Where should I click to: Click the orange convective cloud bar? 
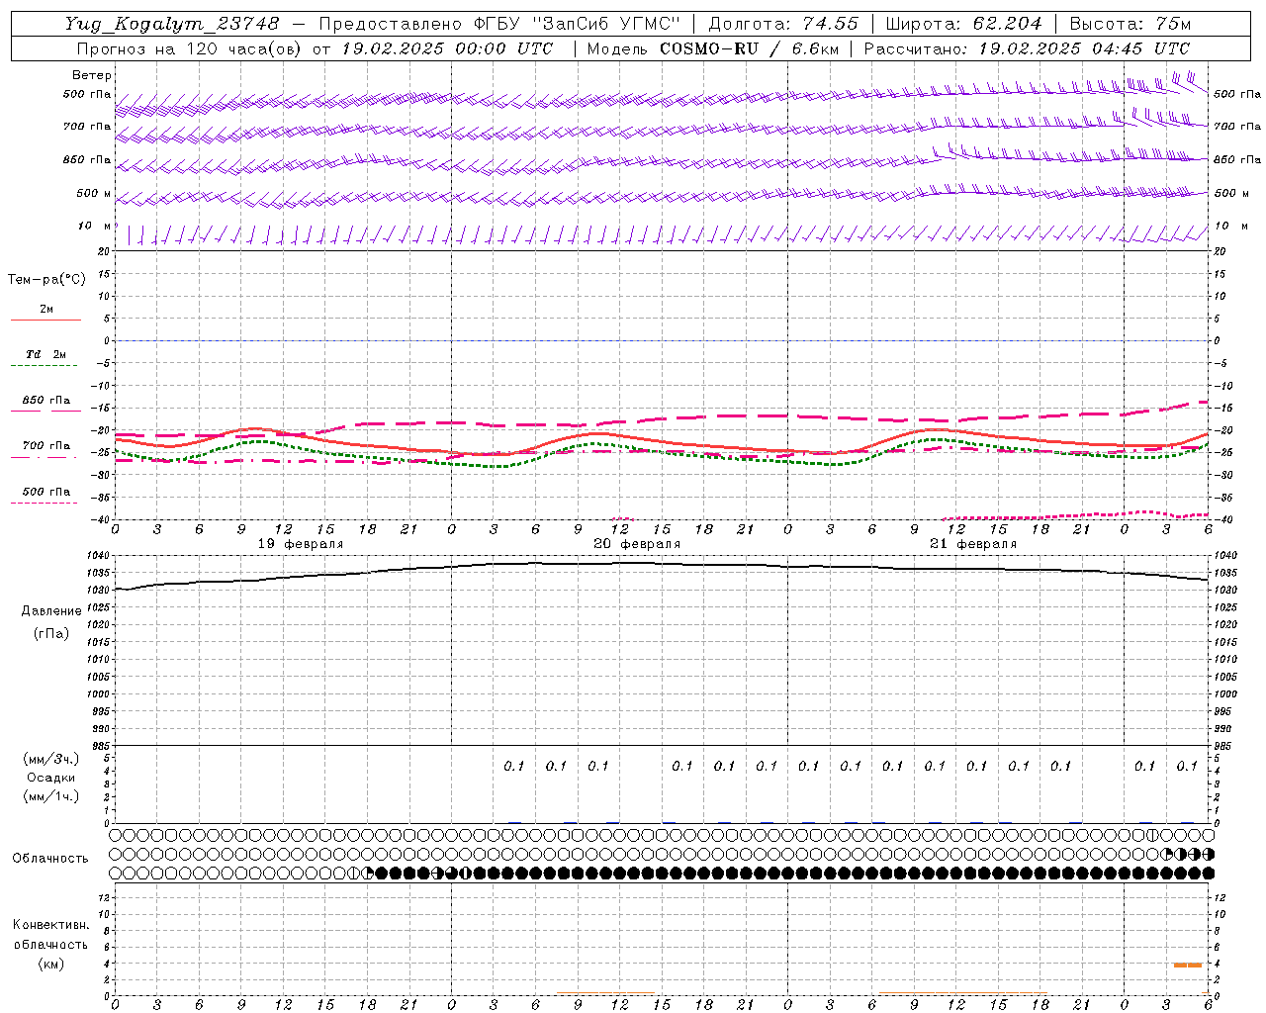pos(1188,965)
